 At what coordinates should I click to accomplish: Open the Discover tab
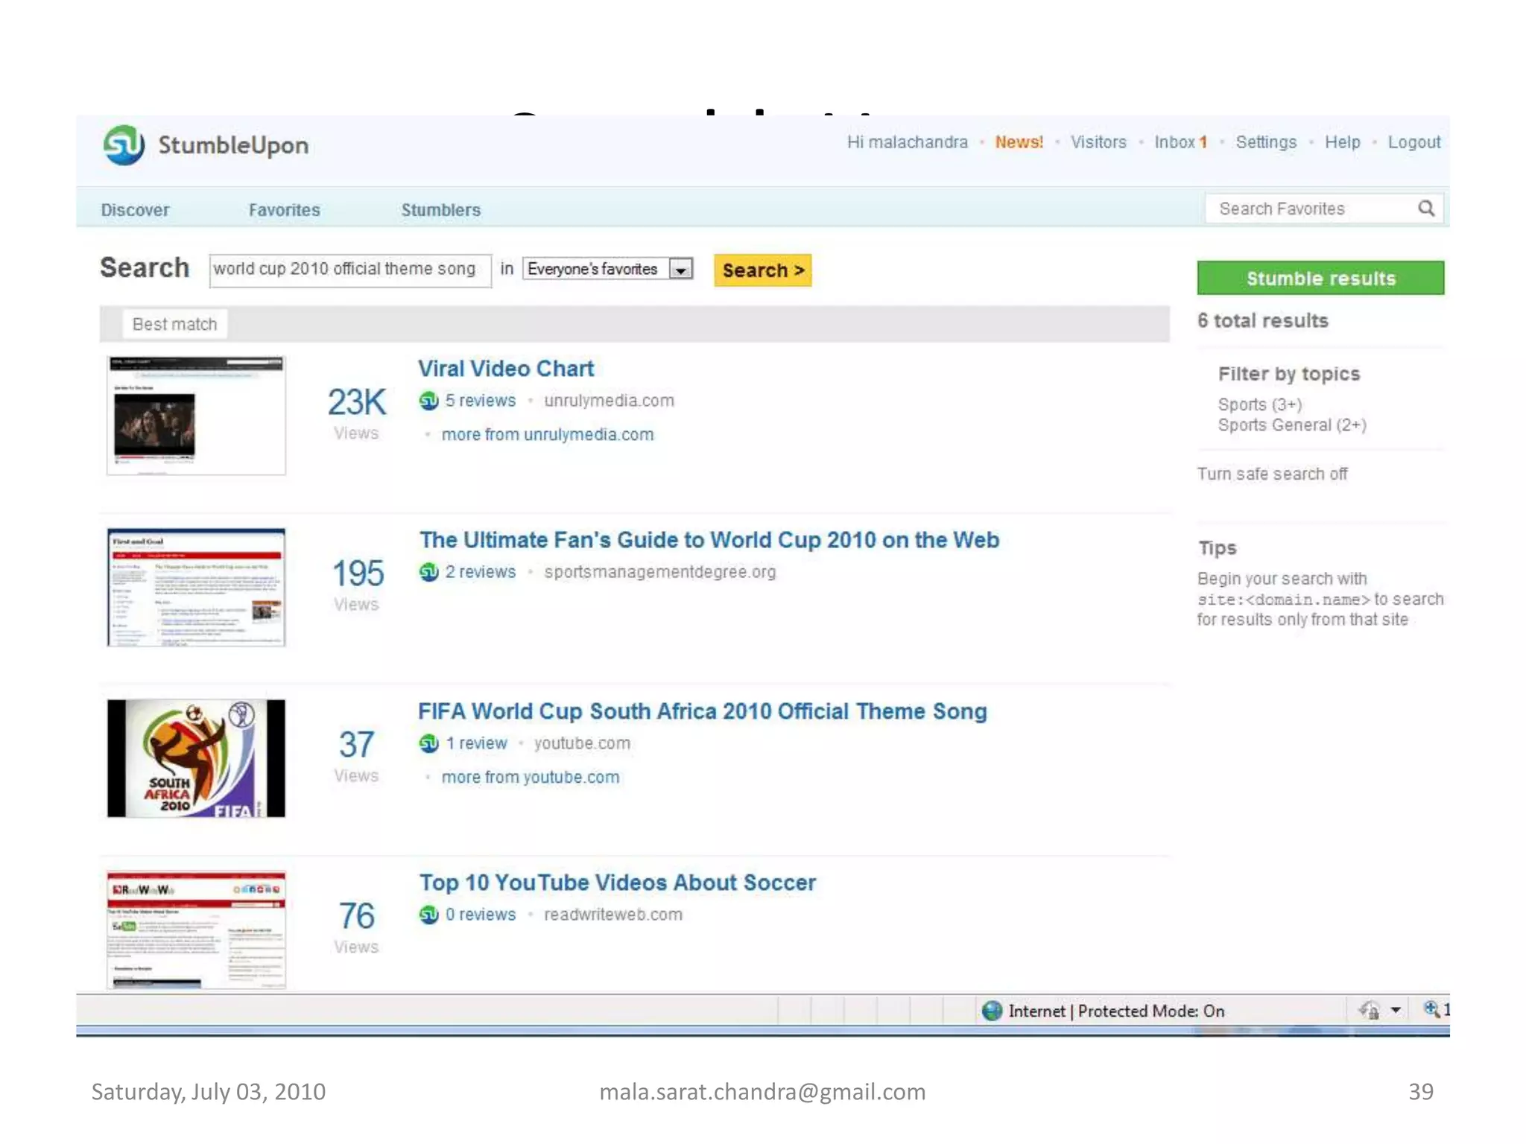(x=135, y=210)
